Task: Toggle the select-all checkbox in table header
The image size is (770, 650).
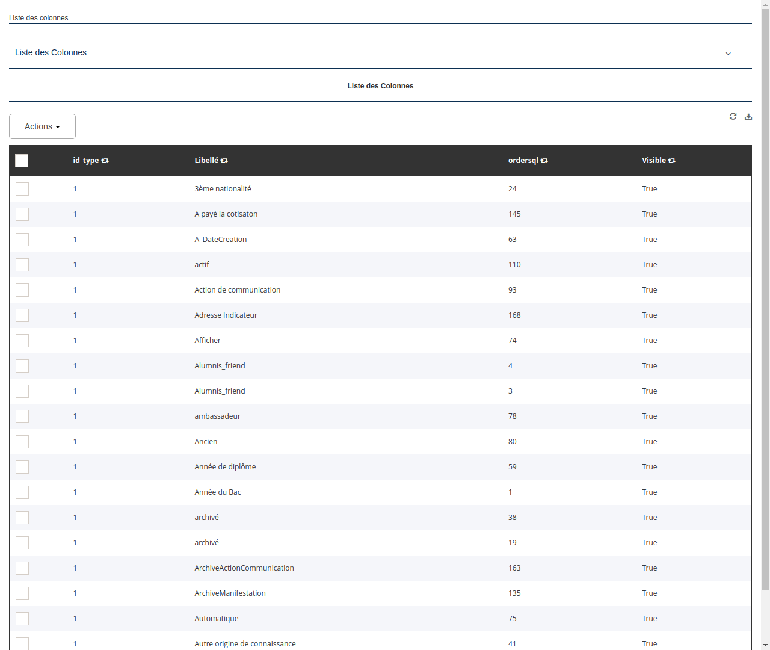Action: tap(22, 161)
